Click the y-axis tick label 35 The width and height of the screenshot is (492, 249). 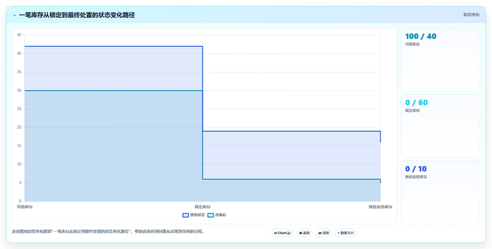(x=19, y=72)
